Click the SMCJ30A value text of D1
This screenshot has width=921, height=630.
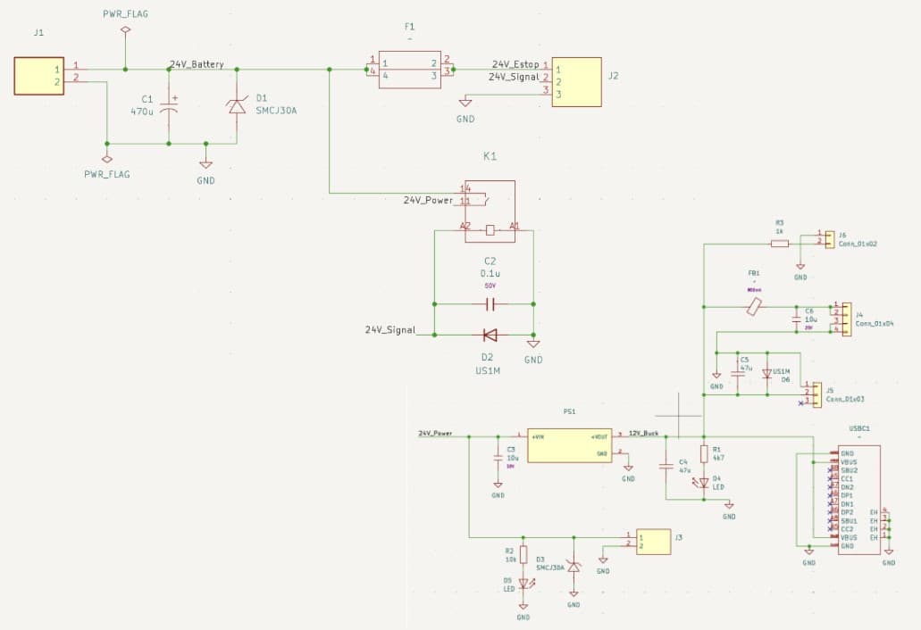point(277,111)
